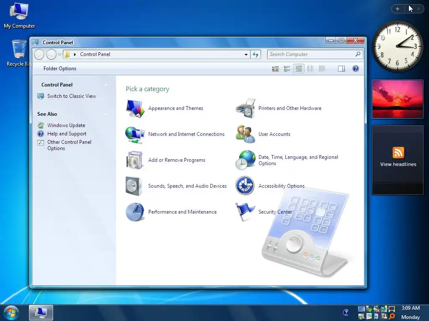Click the 3:09 AM taskbar clock
Screen dimensions: 429x321
[411, 308]
